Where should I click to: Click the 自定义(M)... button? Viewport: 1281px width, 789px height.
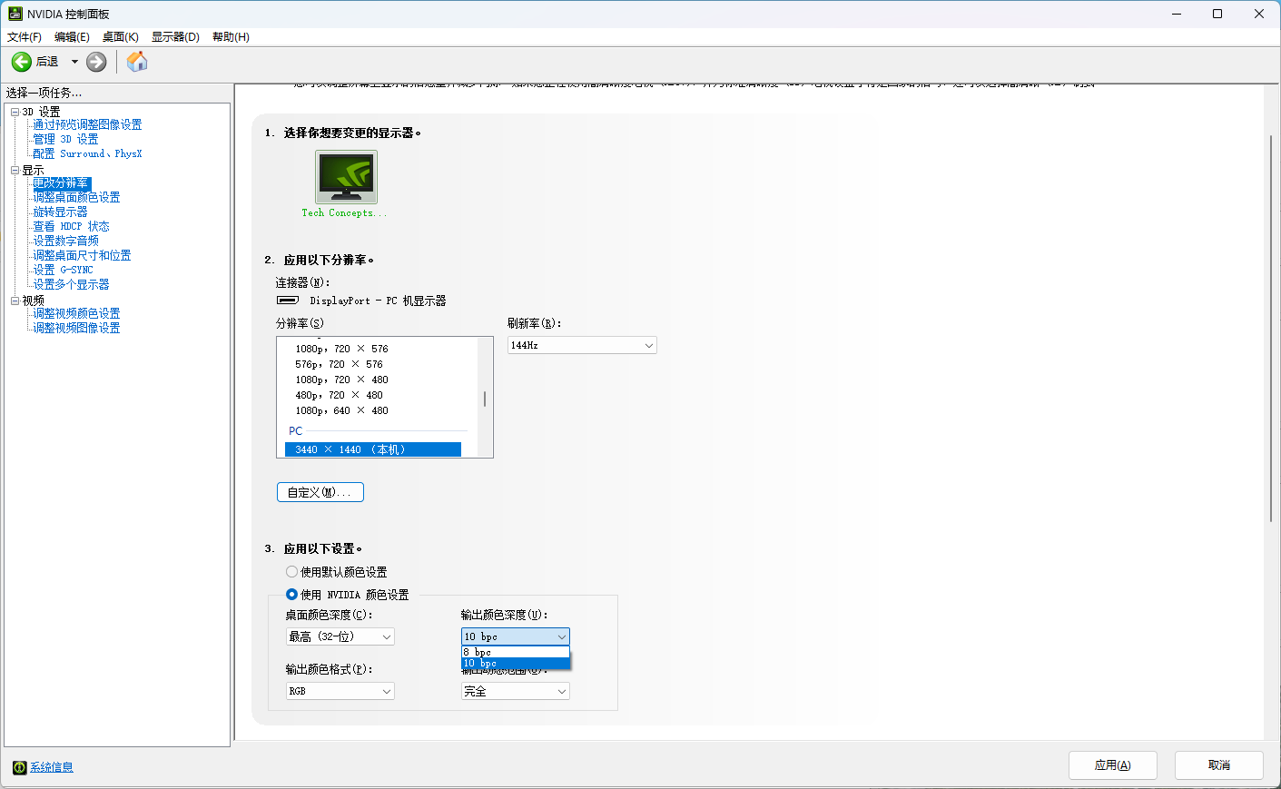tap(320, 492)
